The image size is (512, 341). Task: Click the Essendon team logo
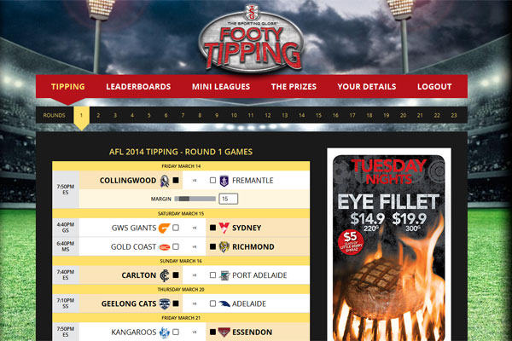point(224,332)
